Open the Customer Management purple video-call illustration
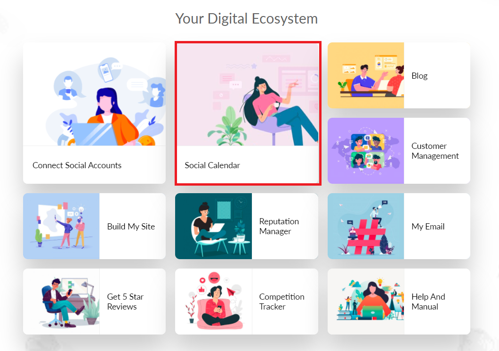Viewport: 499px width, 351px height. pyautogui.click(x=366, y=151)
